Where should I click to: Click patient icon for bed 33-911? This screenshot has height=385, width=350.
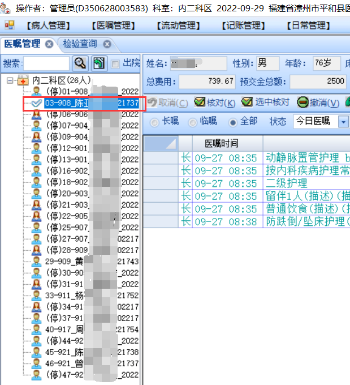pos(36,296)
